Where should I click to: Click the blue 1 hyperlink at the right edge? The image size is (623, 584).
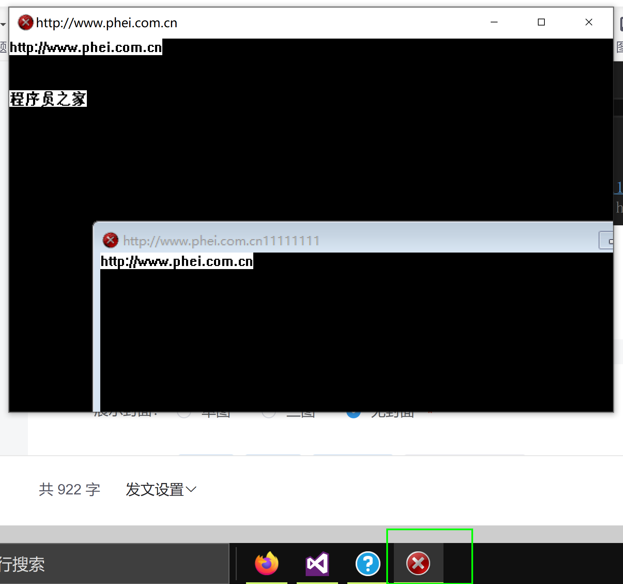point(619,188)
